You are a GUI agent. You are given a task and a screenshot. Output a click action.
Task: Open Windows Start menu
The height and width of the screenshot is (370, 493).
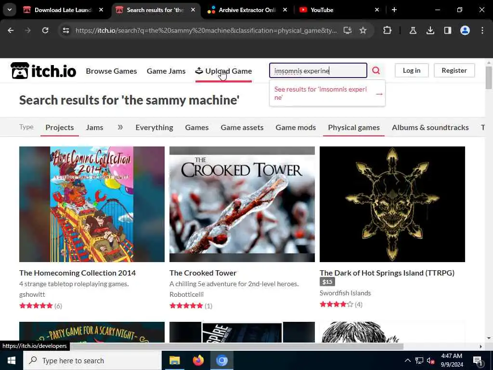pyautogui.click(x=12, y=360)
